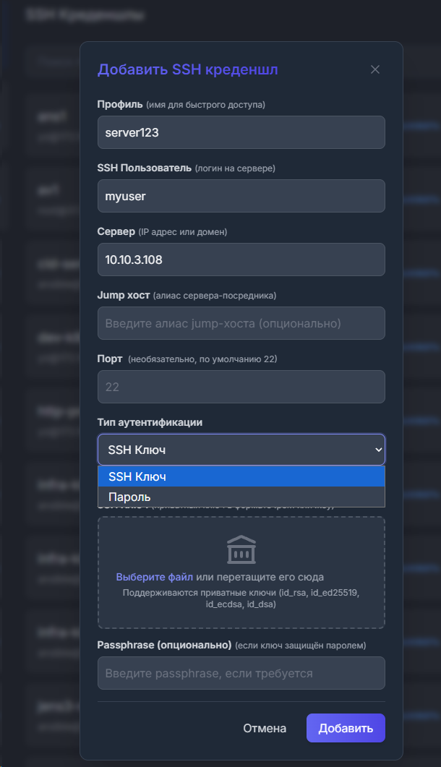Focus the Порт input with placeholder 22
The height and width of the screenshot is (767, 441).
[241, 387]
